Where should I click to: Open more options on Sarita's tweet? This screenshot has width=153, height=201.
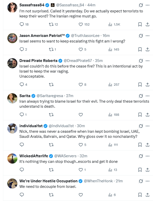[148, 96]
